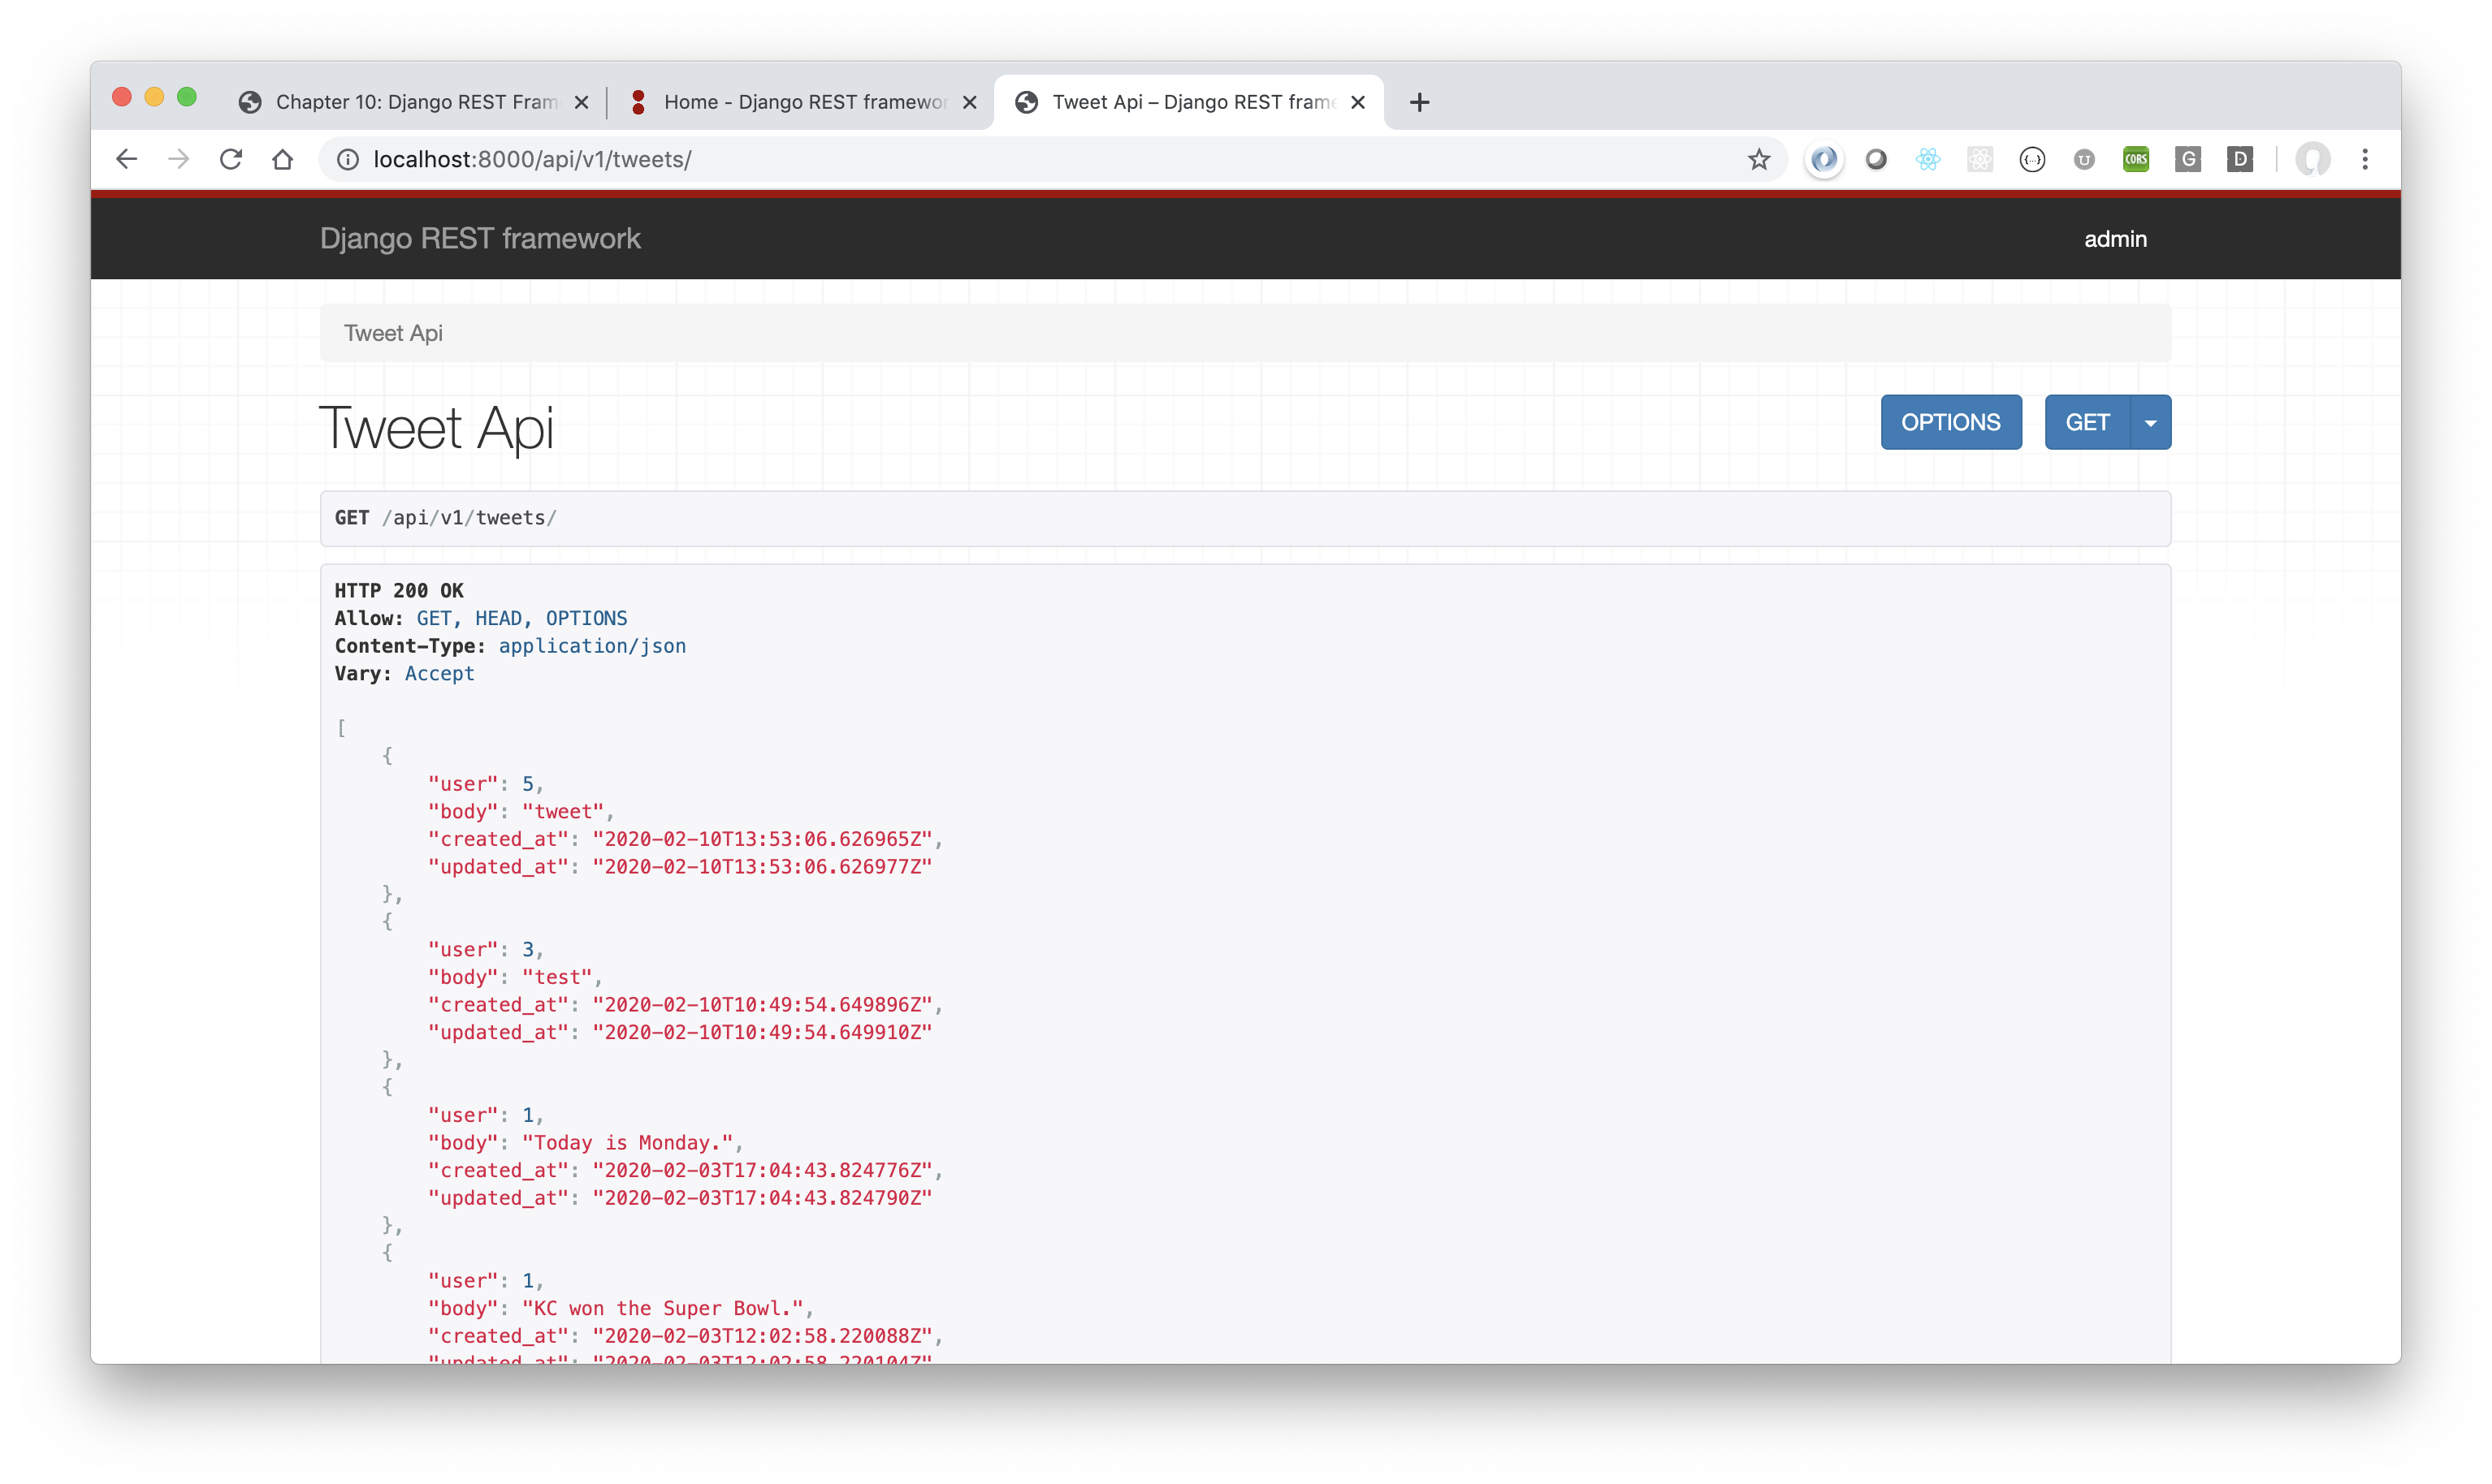Click the "test" body value
This screenshot has height=1484, width=2492.
(557, 977)
